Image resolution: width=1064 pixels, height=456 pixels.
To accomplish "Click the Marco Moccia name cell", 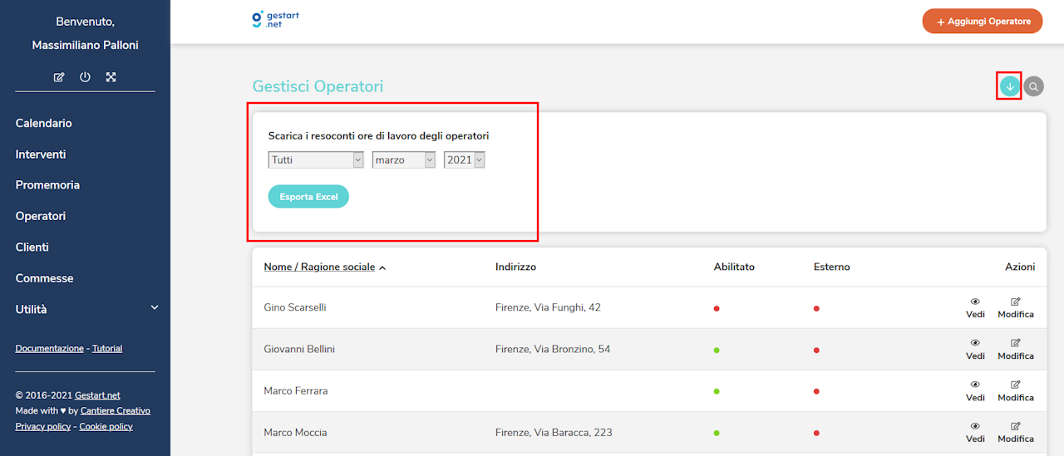I will click(295, 432).
